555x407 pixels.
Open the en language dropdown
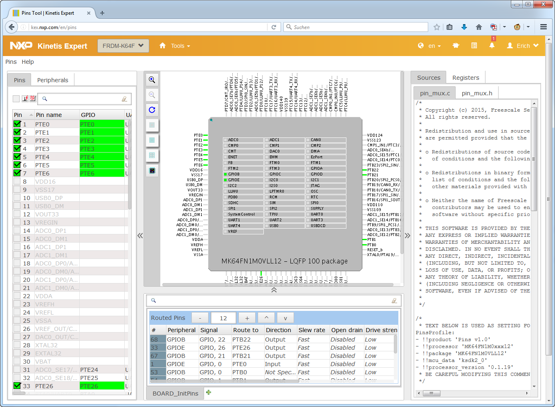434,46
